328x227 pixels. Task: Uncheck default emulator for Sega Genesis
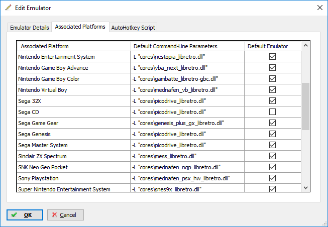click(x=272, y=134)
